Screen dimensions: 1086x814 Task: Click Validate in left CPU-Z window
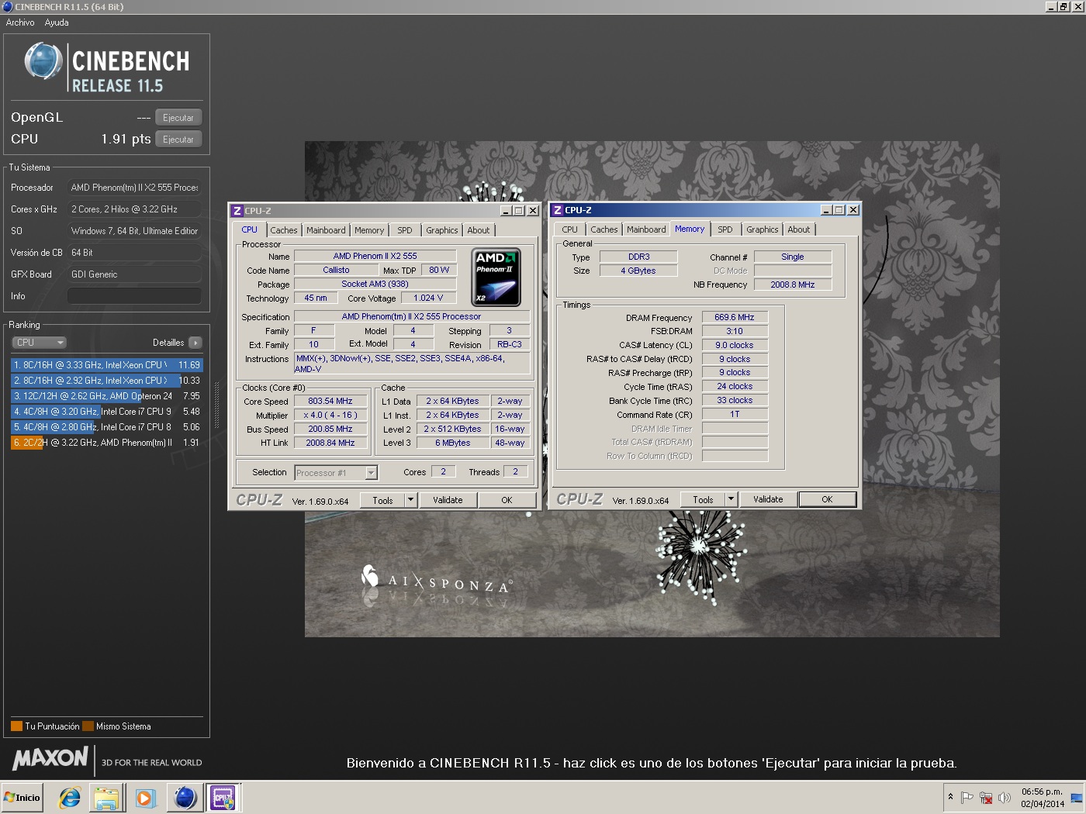[448, 500]
